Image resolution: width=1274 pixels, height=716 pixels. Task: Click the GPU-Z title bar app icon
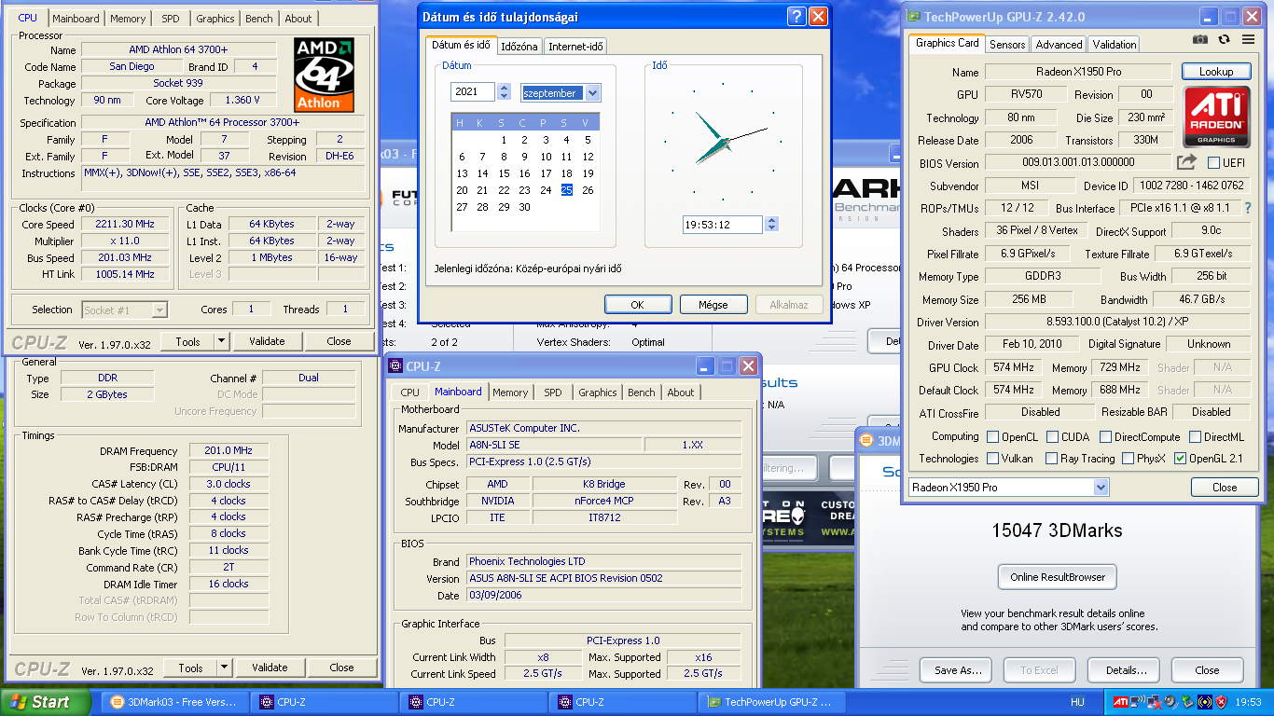tap(914, 17)
